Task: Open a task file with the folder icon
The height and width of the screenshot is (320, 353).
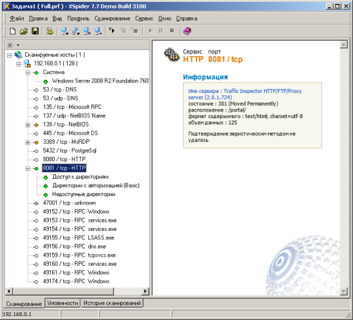Action: tap(24, 31)
